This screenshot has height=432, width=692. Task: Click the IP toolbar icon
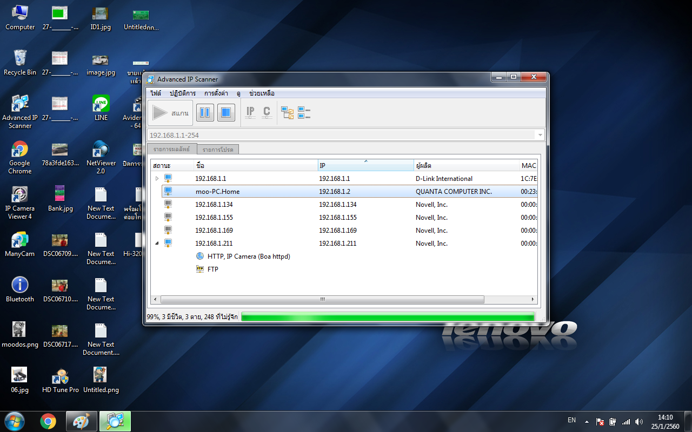tap(250, 113)
